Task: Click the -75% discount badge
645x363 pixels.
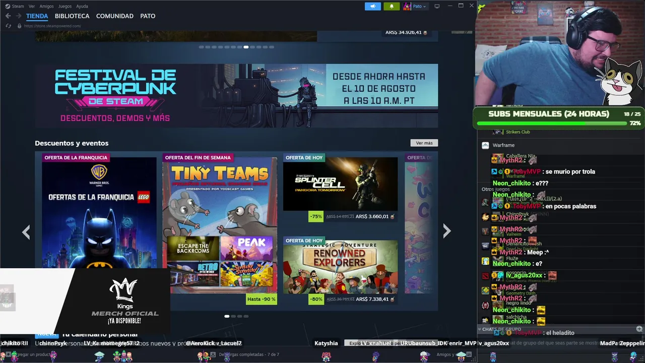Action: tap(316, 217)
